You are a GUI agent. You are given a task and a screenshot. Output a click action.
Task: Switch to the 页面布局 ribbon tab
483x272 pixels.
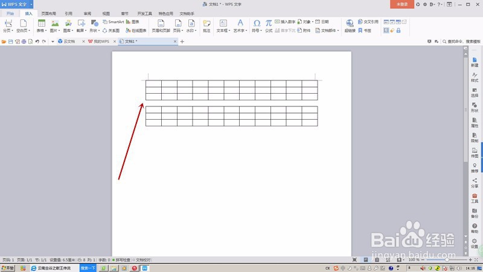tap(49, 13)
